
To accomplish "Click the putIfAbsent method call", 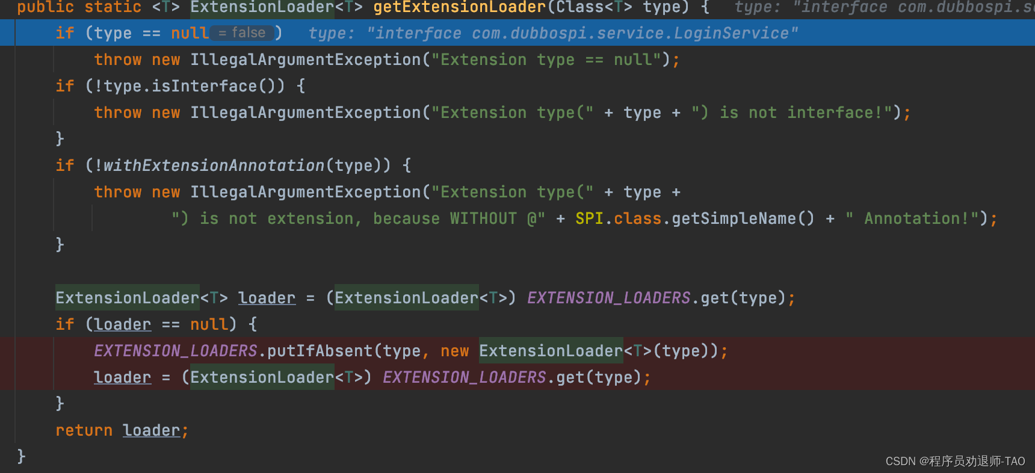I will coord(320,351).
